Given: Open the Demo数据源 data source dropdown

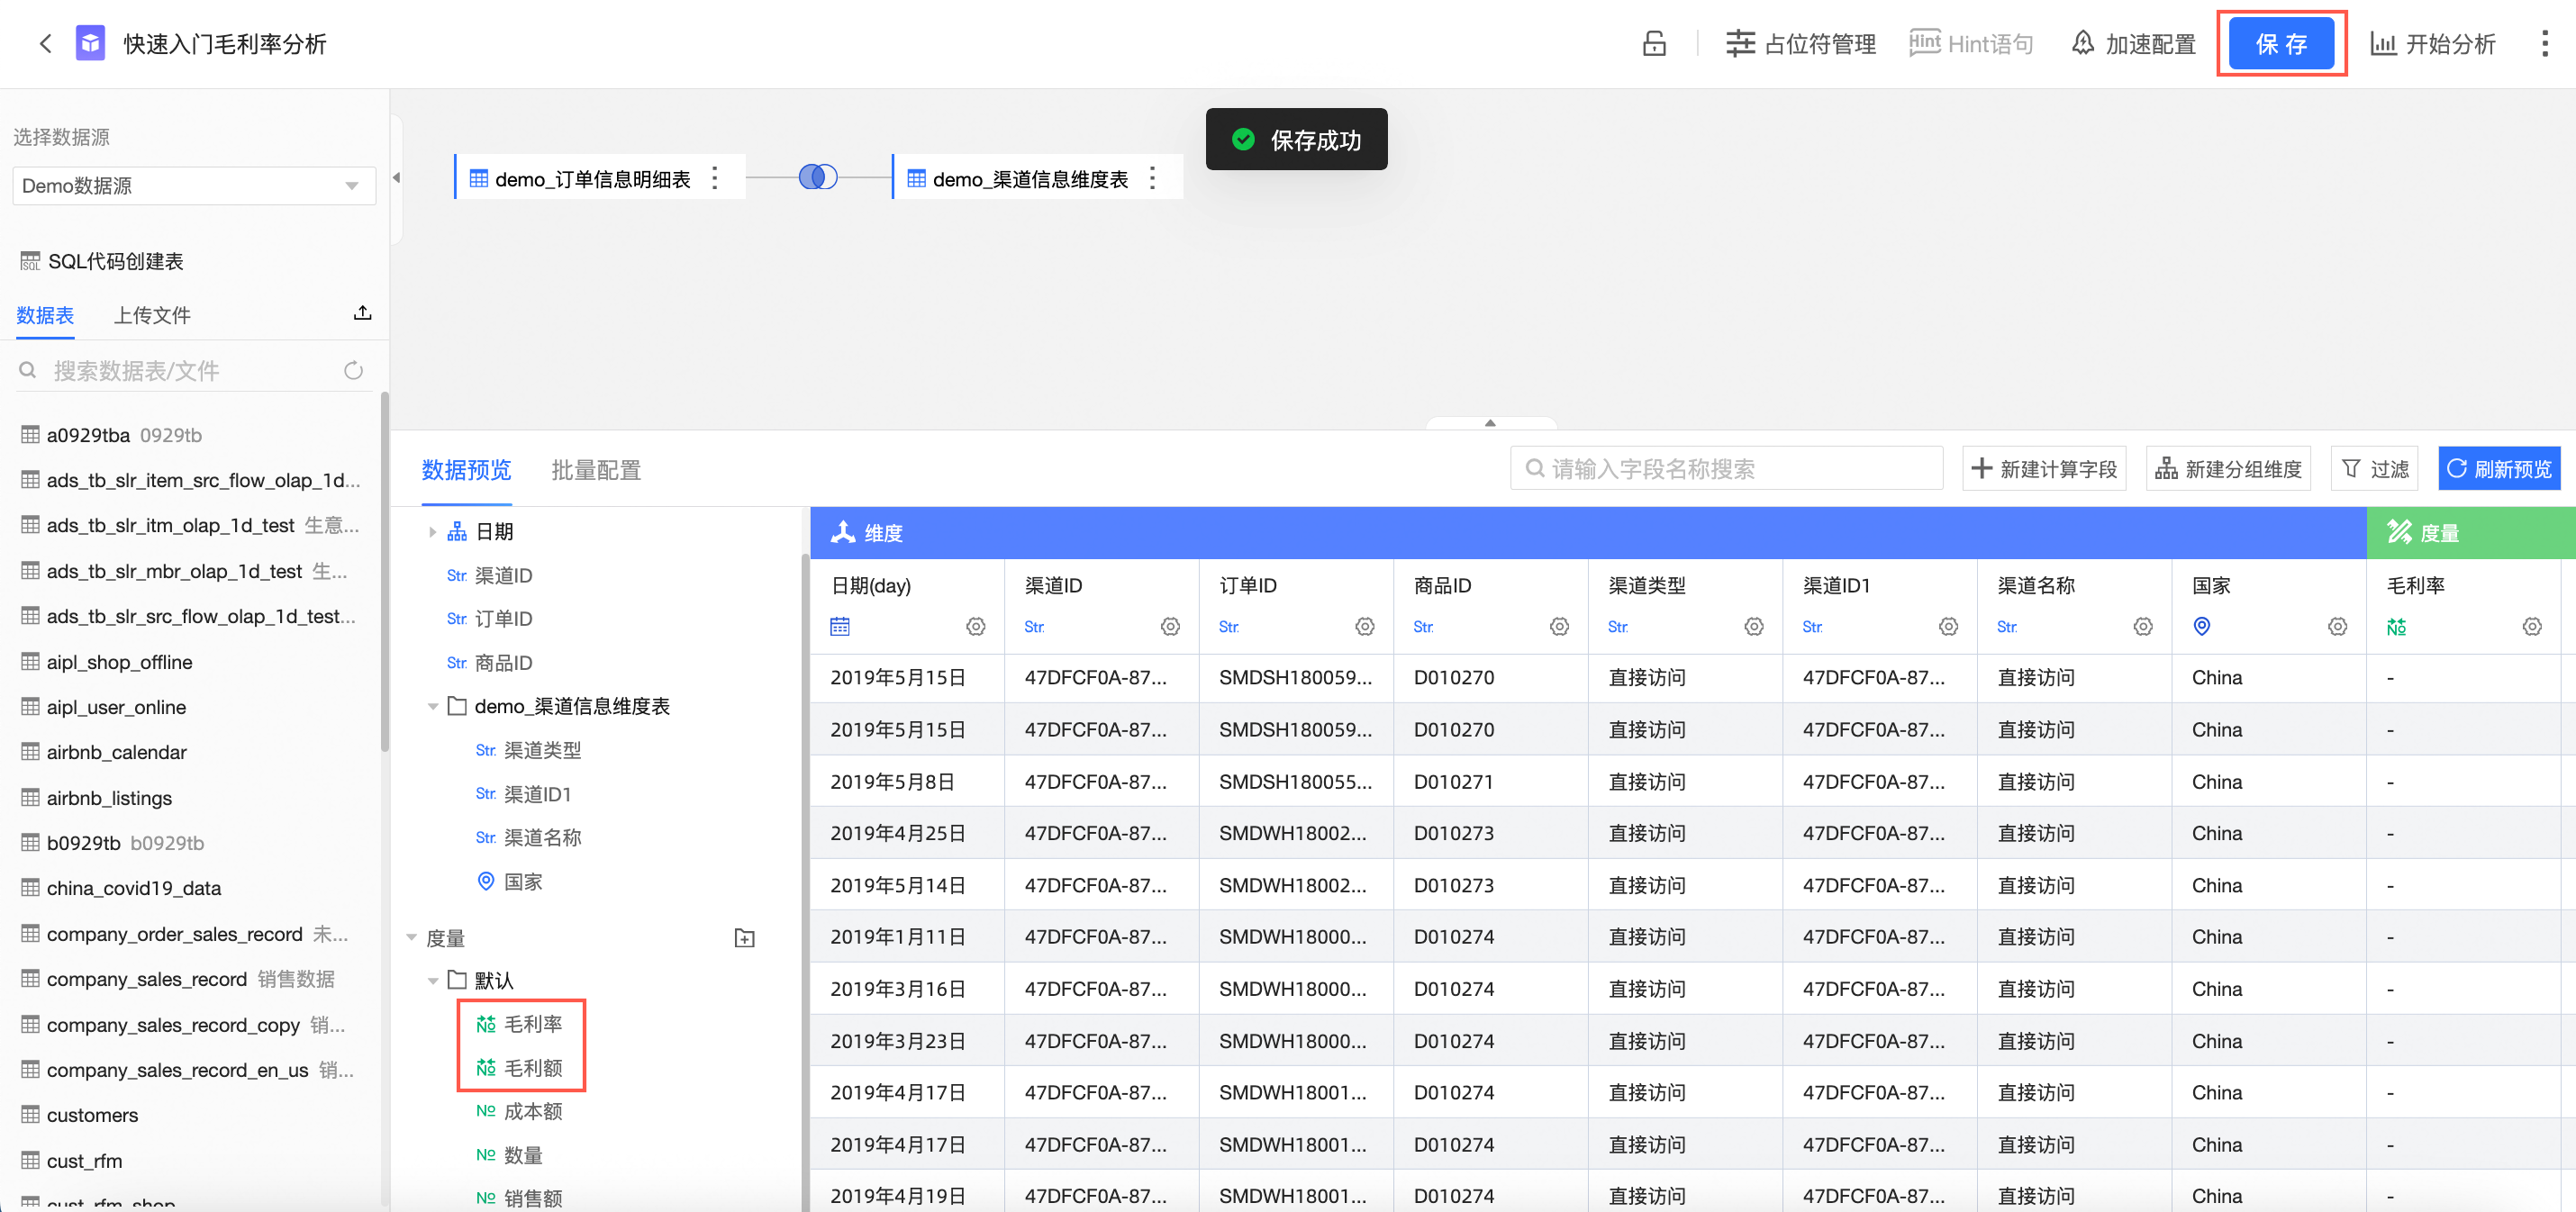Looking at the screenshot, I should 194,185.
